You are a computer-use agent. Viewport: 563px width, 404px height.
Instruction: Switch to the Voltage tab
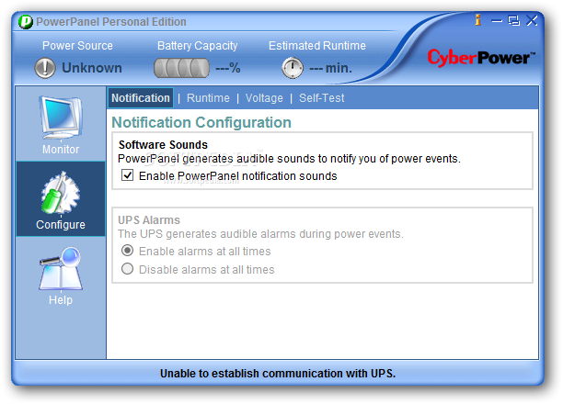click(264, 98)
